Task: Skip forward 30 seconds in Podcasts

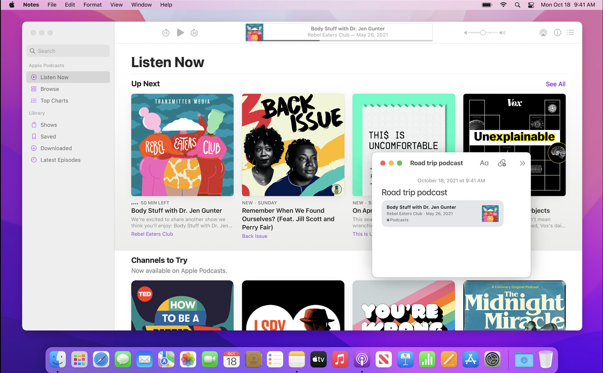Action: [x=194, y=33]
